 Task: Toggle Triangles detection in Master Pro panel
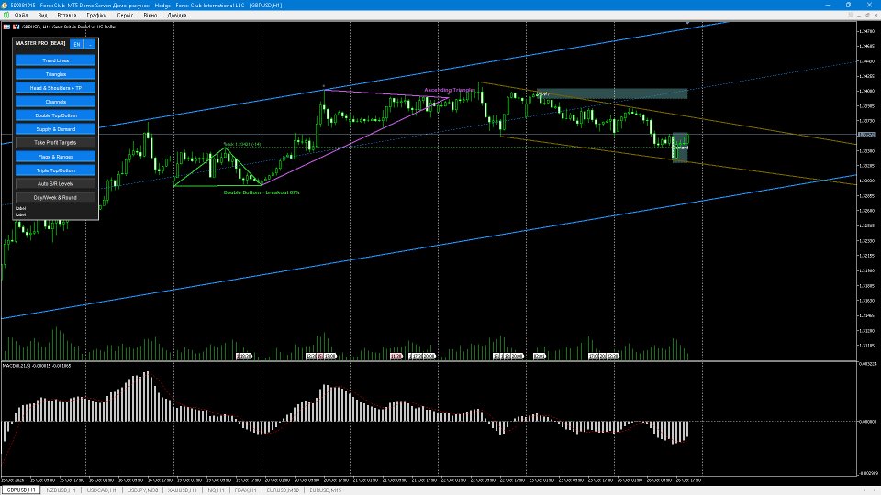click(56, 74)
